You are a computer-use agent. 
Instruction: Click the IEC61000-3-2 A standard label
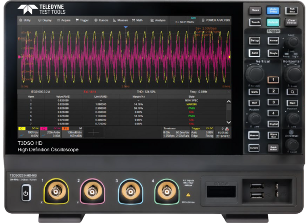click(41, 92)
